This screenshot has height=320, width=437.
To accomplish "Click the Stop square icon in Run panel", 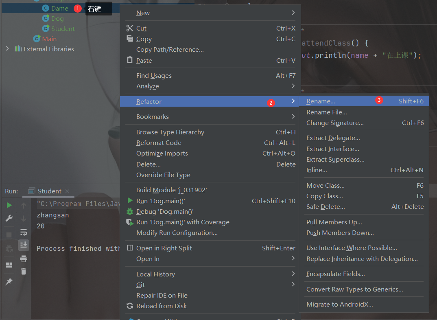I will coord(9,235).
